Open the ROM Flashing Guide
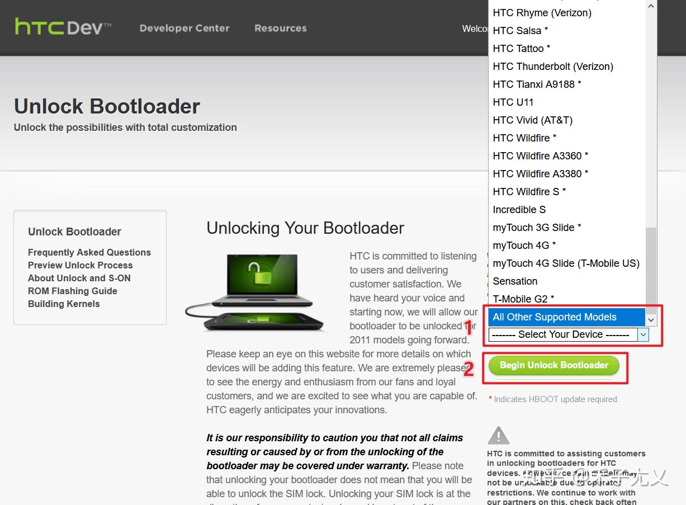Viewport: 686px width, 505px height. [x=72, y=291]
